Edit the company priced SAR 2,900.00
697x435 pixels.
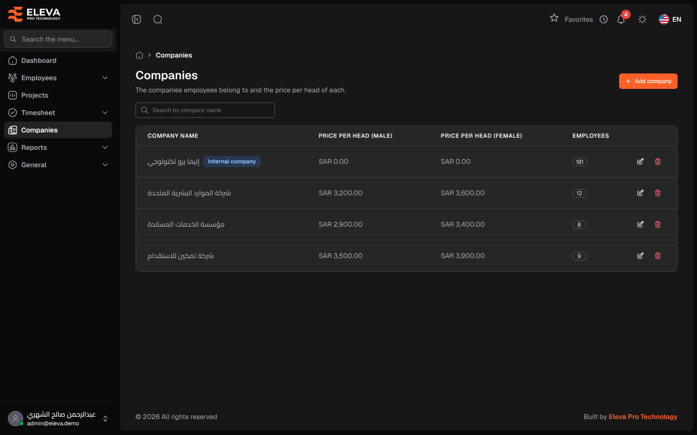[x=640, y=224]
